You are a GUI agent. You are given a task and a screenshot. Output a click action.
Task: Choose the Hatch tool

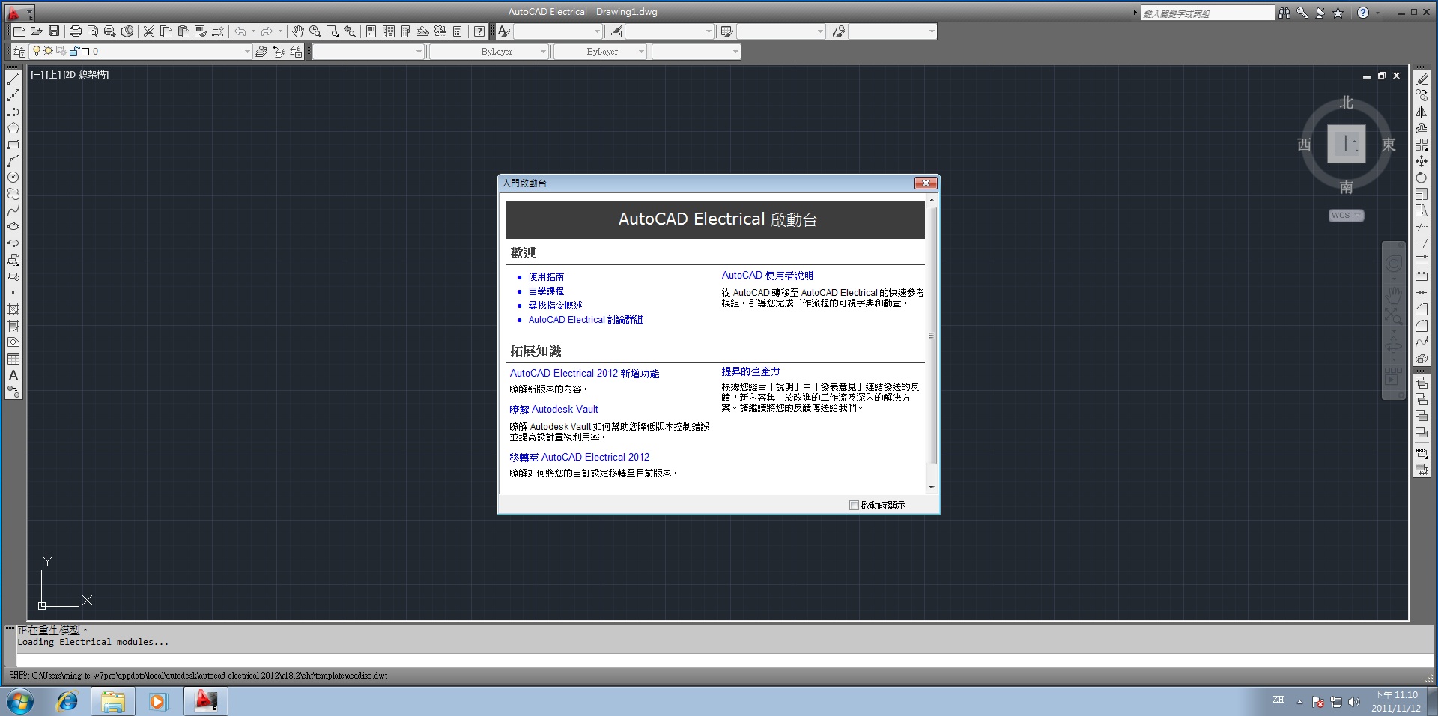pos(13,309)
